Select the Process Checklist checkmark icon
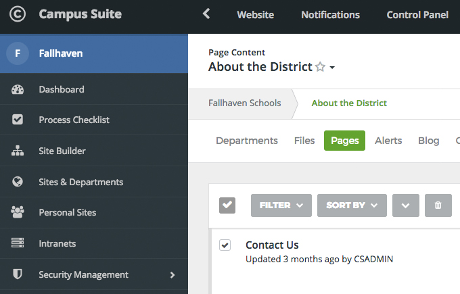 18,120
